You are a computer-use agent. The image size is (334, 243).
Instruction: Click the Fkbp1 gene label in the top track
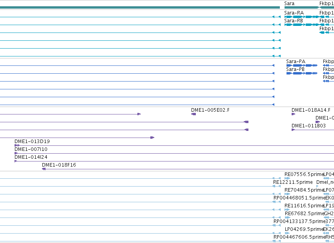pos(327,4)
